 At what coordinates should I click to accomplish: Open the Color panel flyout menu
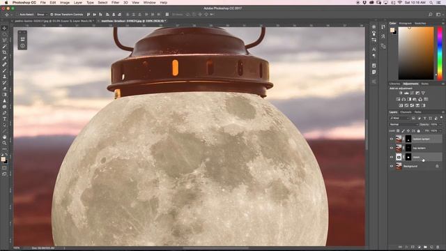(443, 23)
